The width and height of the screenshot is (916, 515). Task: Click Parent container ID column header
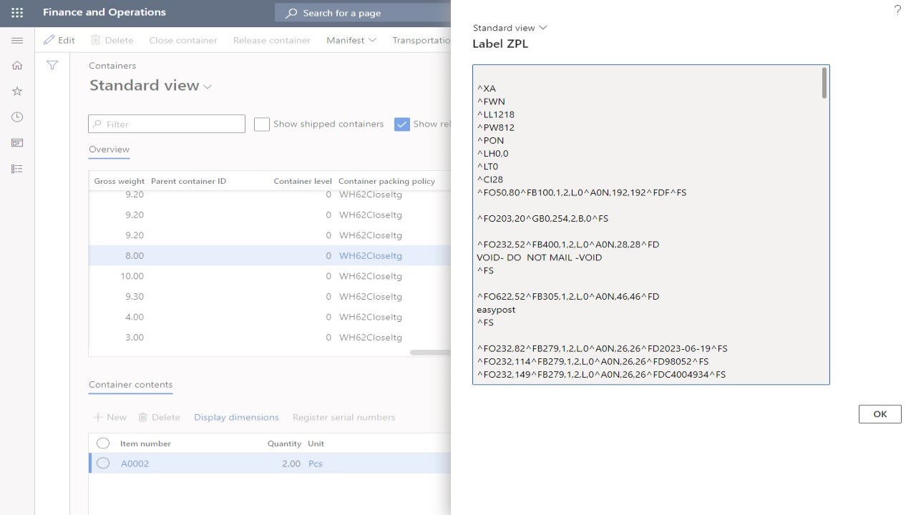(188, 181)
